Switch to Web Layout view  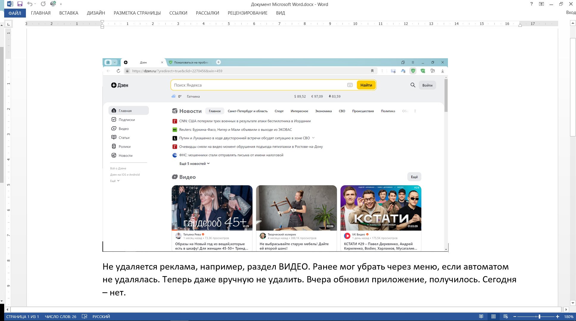(x=506, y=316)
